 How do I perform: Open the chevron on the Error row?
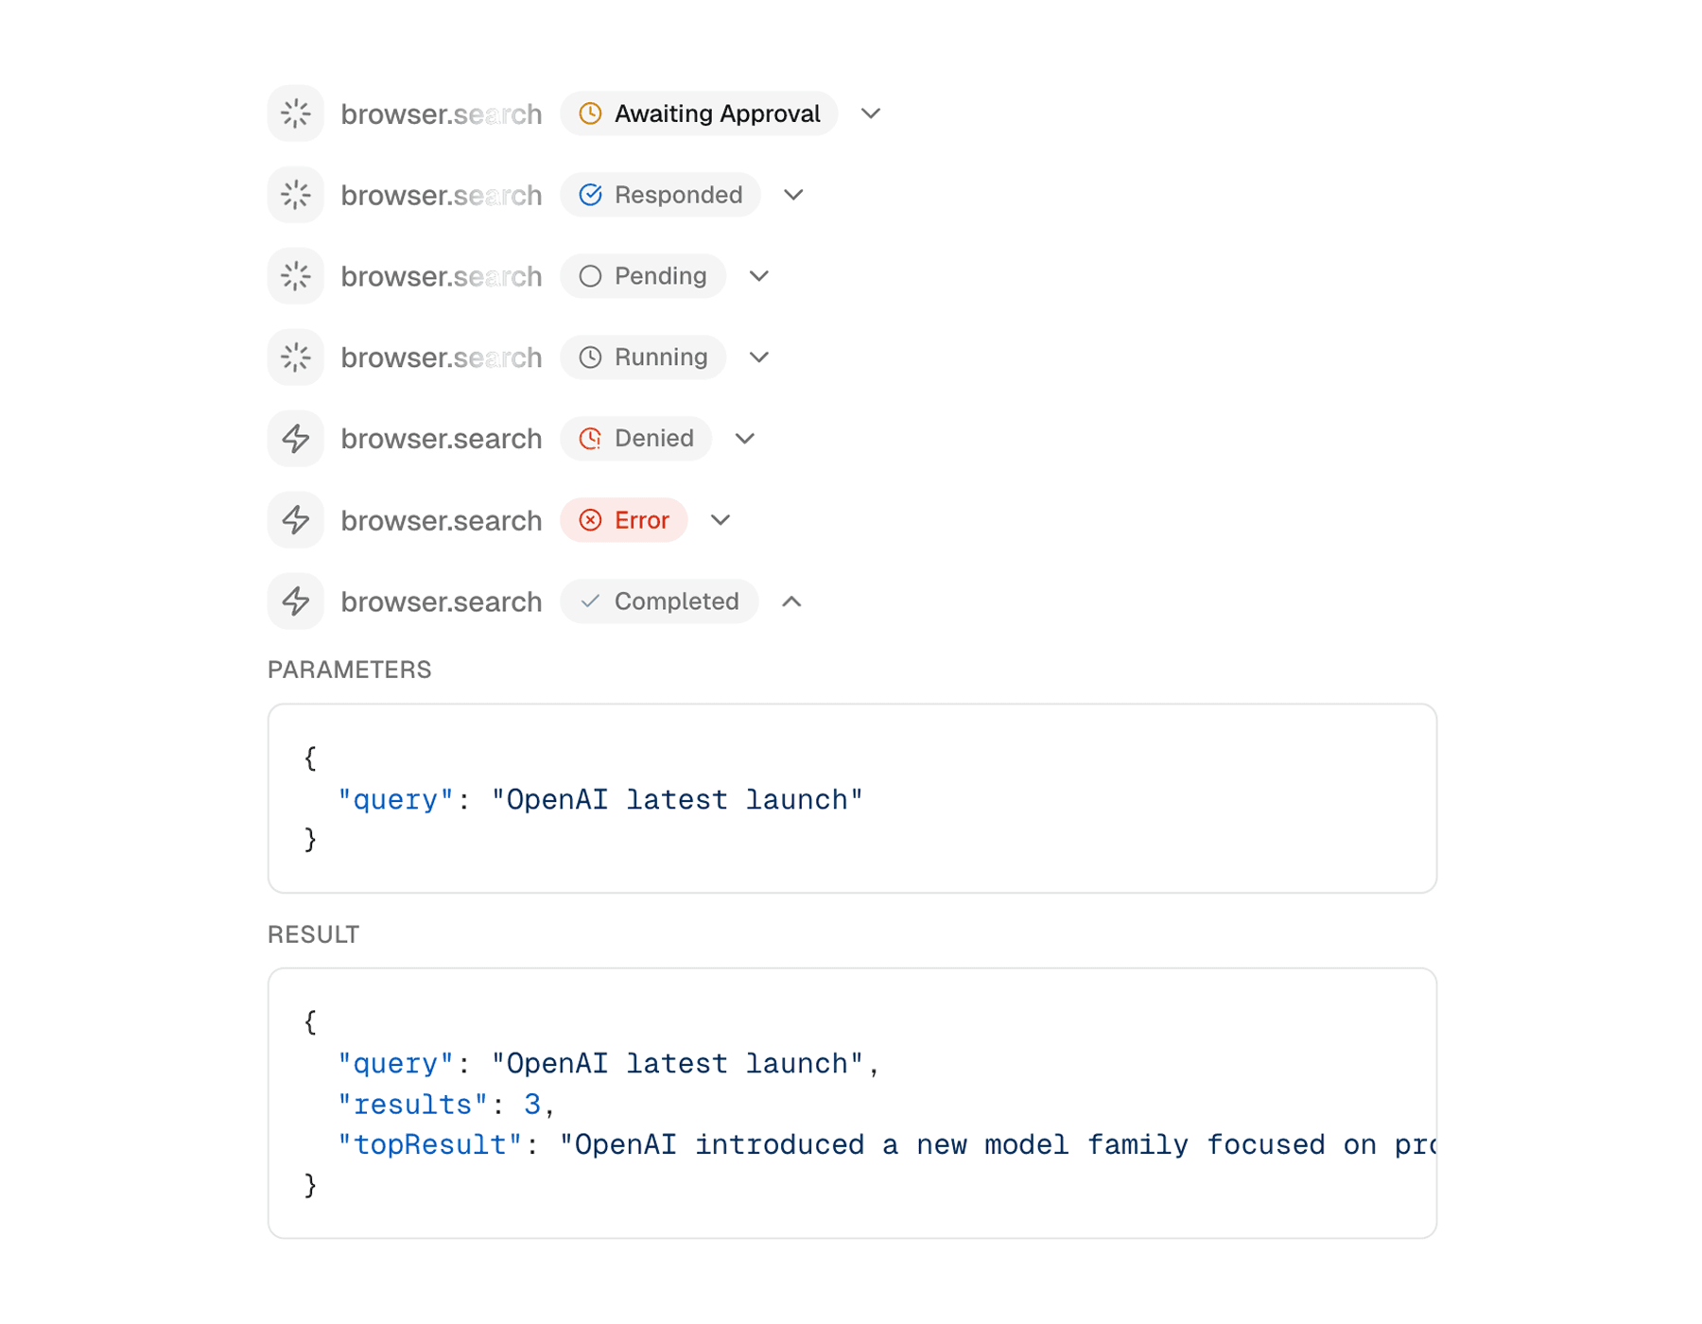point(721,519)
